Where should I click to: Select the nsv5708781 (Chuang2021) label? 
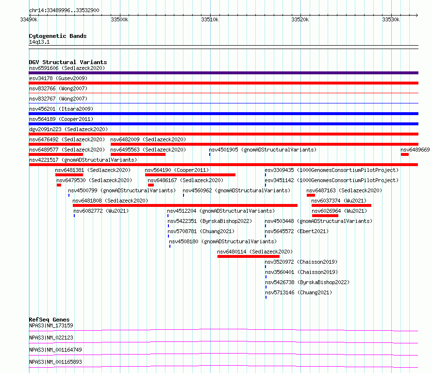pyautogui.click(x=201, y=231)
